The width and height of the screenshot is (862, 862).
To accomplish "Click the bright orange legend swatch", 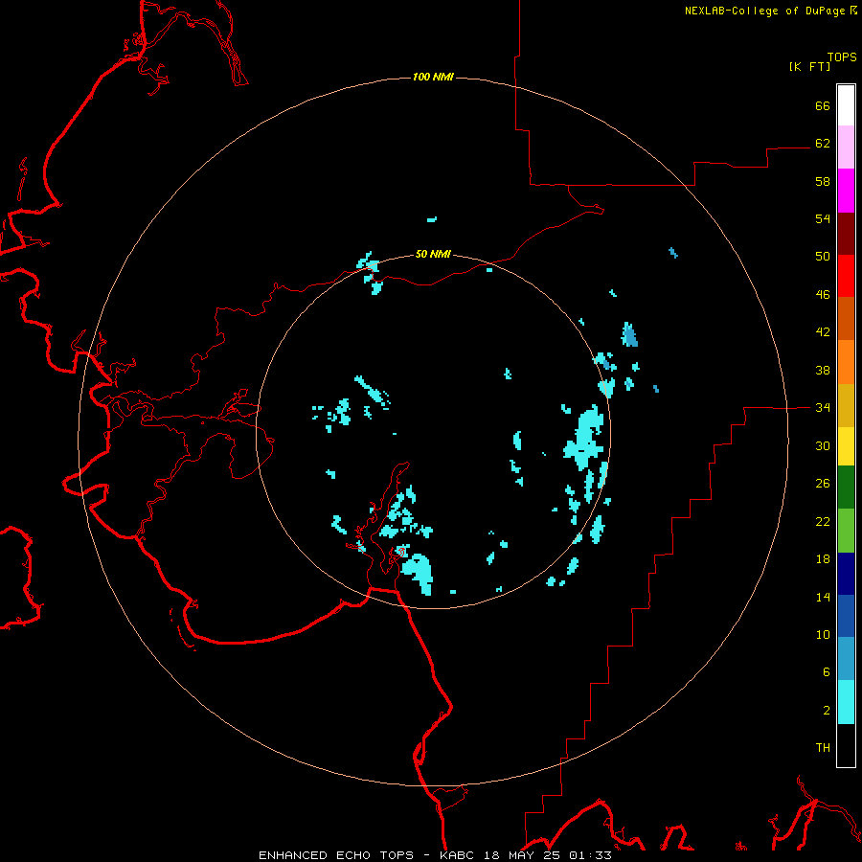I will pos(846,362).
